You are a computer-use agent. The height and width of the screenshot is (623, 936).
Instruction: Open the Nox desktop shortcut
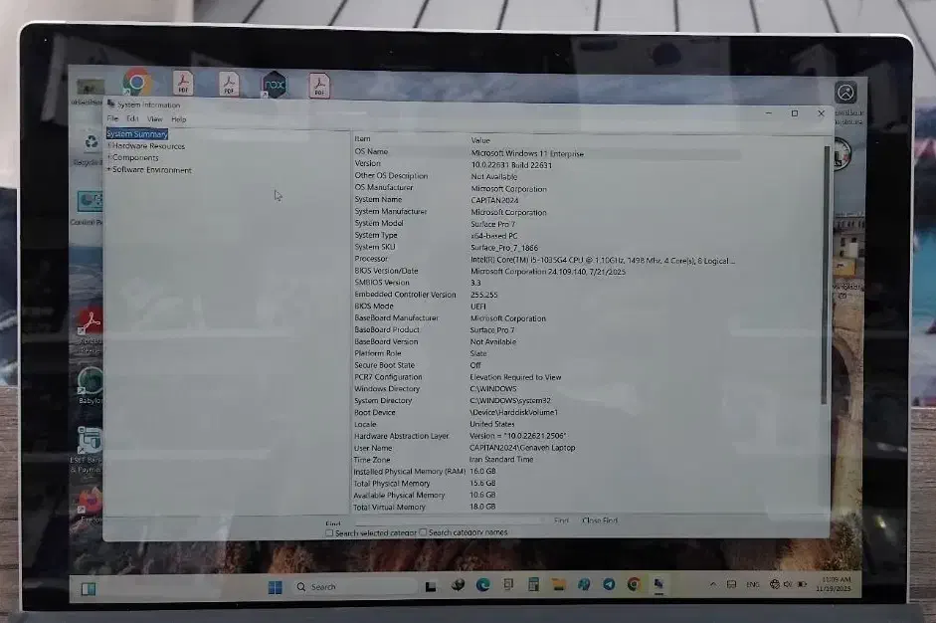tap(274, 85)
